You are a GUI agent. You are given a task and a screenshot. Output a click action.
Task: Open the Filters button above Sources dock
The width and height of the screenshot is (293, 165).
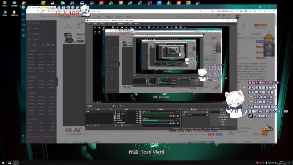click(x=122, y=106)
